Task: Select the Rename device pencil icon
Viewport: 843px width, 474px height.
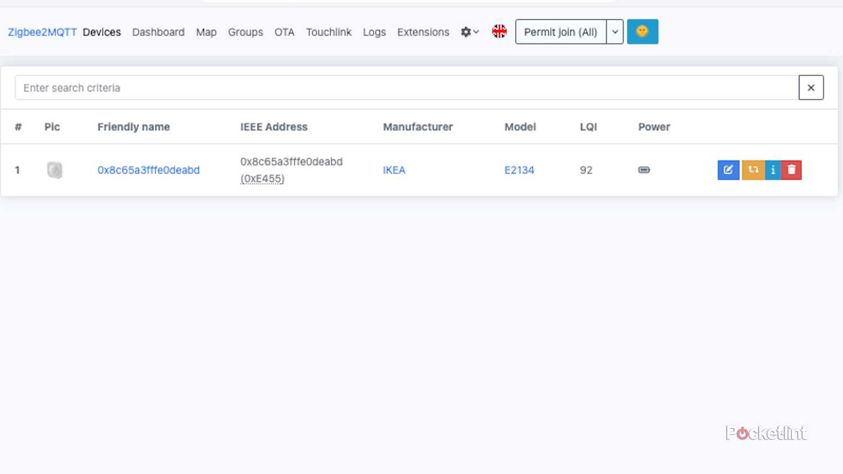Action: pyautogui.click(x=728, y=170)
